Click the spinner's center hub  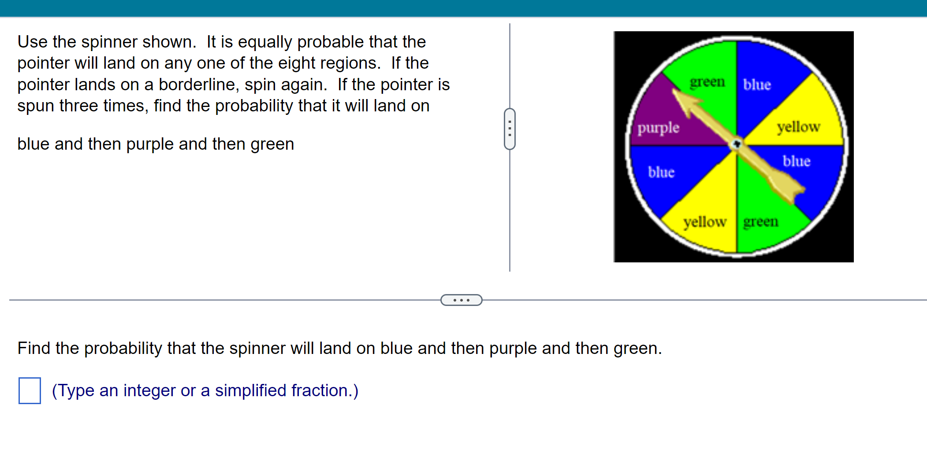tap(735, 144)
